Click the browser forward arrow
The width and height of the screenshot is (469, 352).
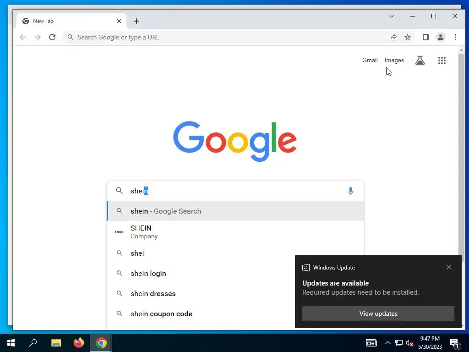[x=38, y=37]
